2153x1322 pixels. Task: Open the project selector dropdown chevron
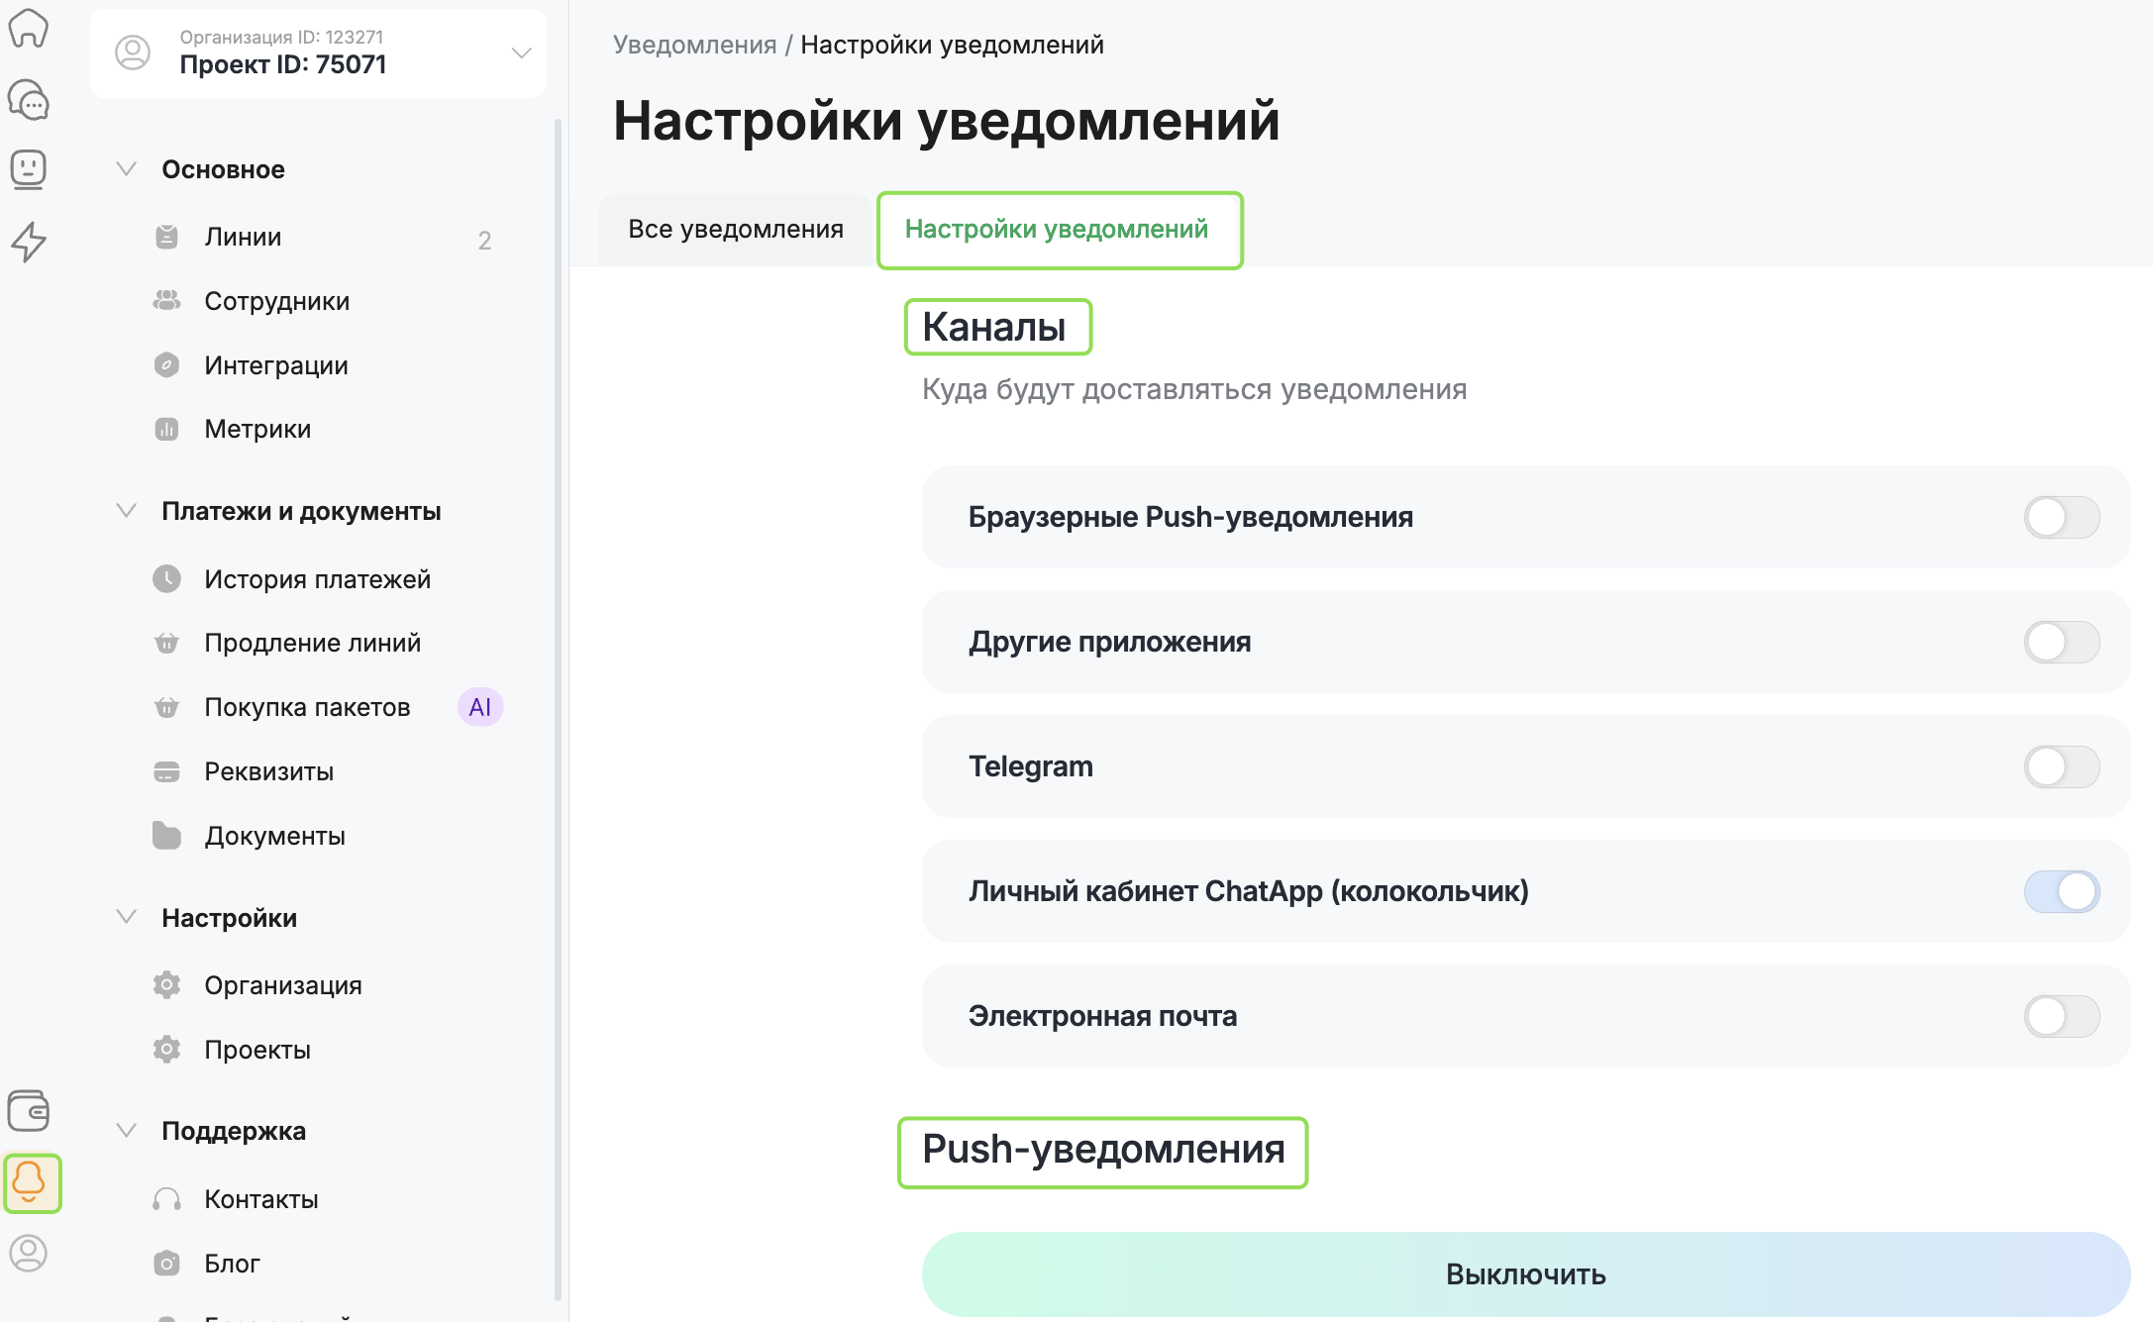(x=521, y=52)
